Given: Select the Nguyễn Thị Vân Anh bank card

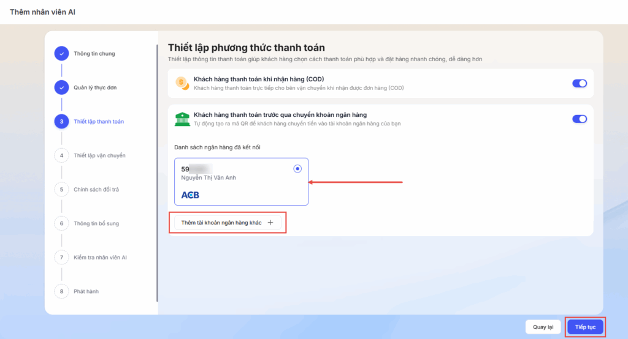Looking at the screenshot, I should (x=240, y=182).
